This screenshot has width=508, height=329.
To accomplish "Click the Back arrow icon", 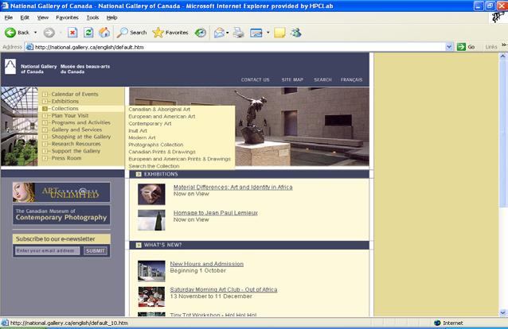I will click(10, 33).
